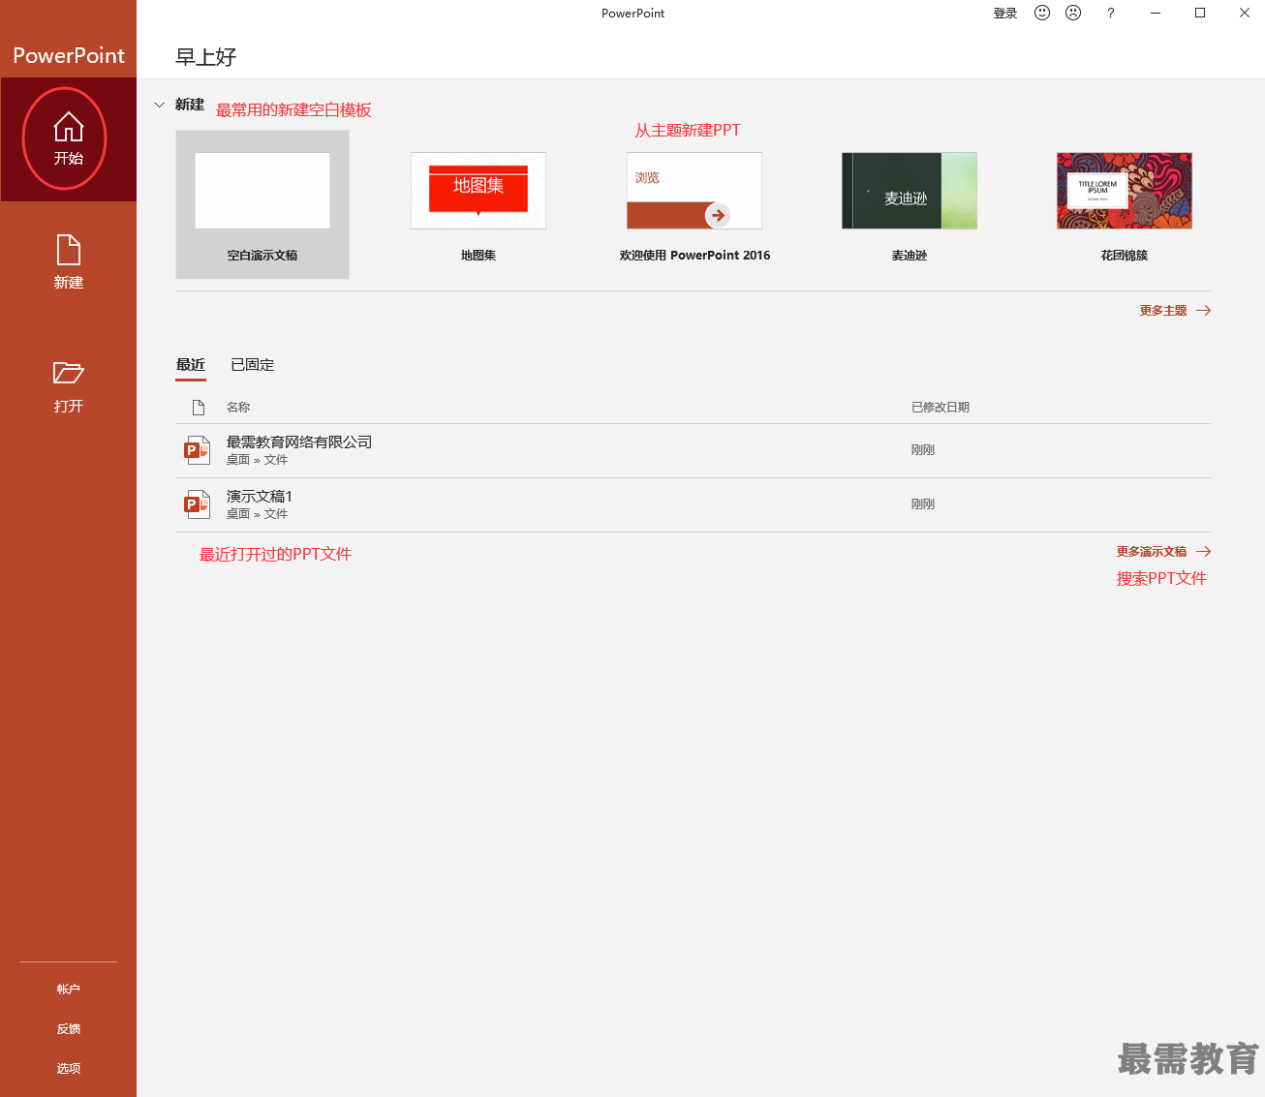
Task: Open the help question mark icon
Action: (x=1110, y=13)
